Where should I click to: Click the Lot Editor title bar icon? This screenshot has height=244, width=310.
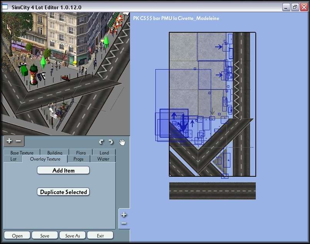(x=5, y=7)
